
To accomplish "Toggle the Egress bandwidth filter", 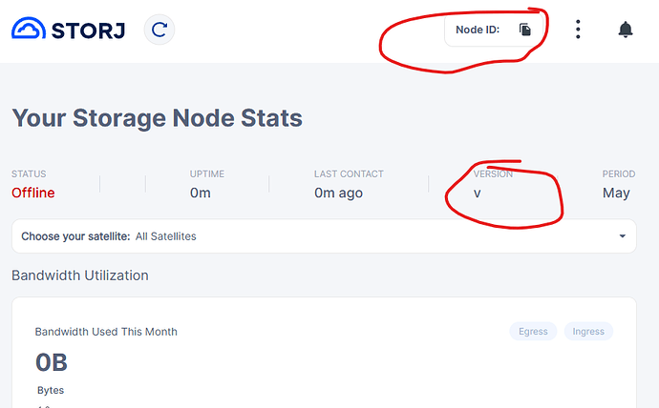I will (x=533, y=332).
